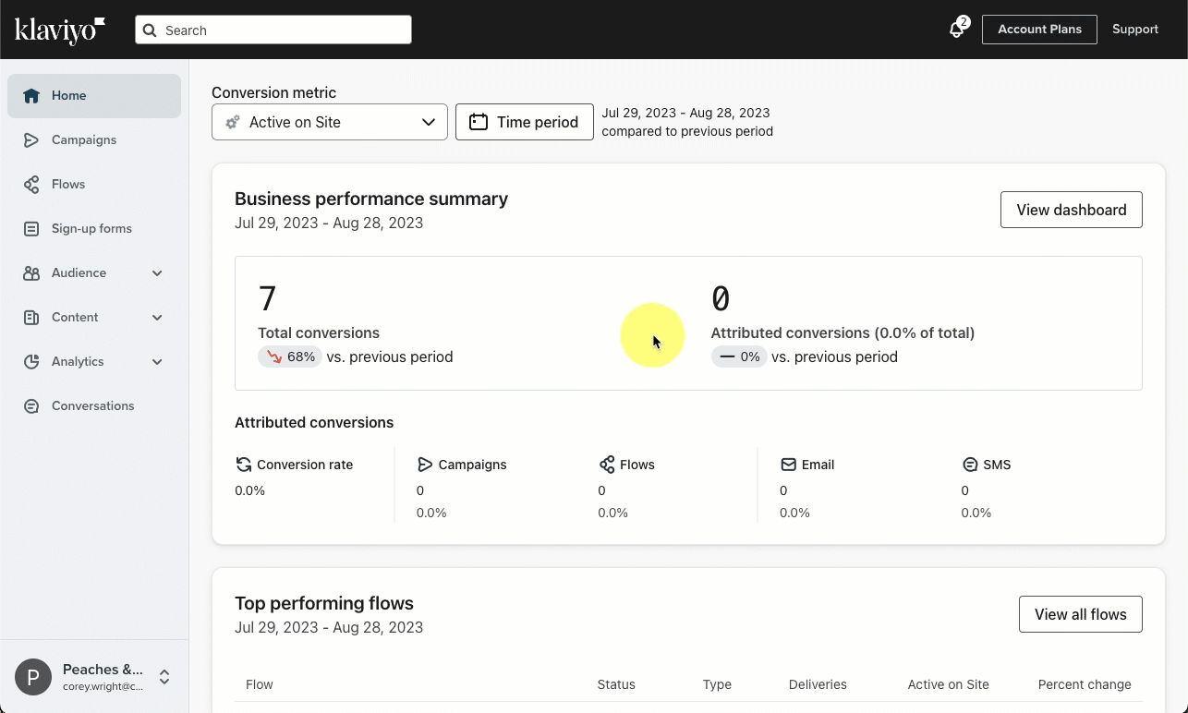The width and height of the screenshot is (1188, 713).
Task: Click the Klaviyo logo
Action: point(60,30)
